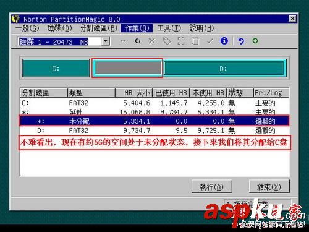Click the used value 9.5
This screenshot has width=309, height=232.
point(182,131)
